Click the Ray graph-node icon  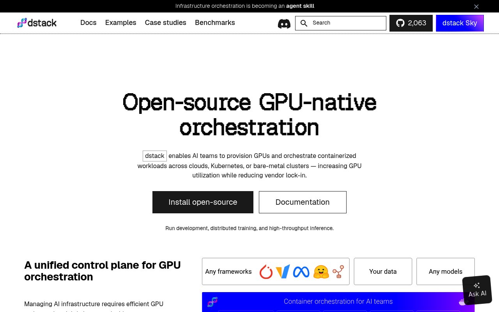(x=338, y=271)
